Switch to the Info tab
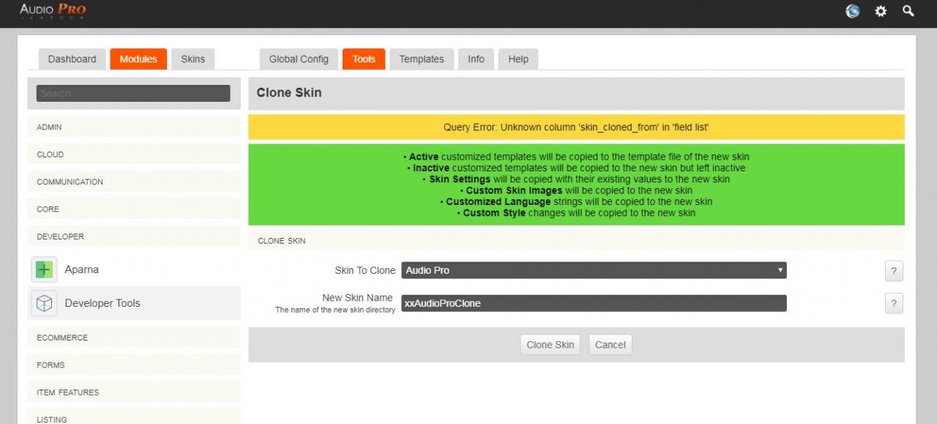937x424 pixels. pyautogui.click(x=476, y=59)
